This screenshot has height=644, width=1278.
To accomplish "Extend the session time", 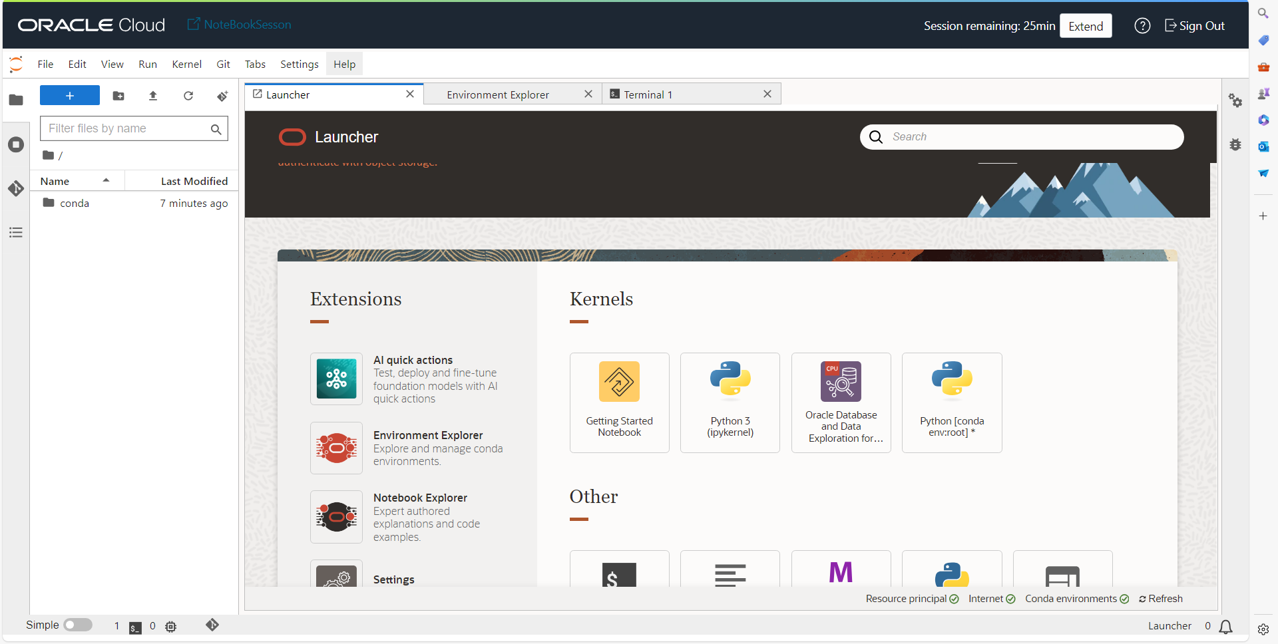I will (x=1086, y=26).
